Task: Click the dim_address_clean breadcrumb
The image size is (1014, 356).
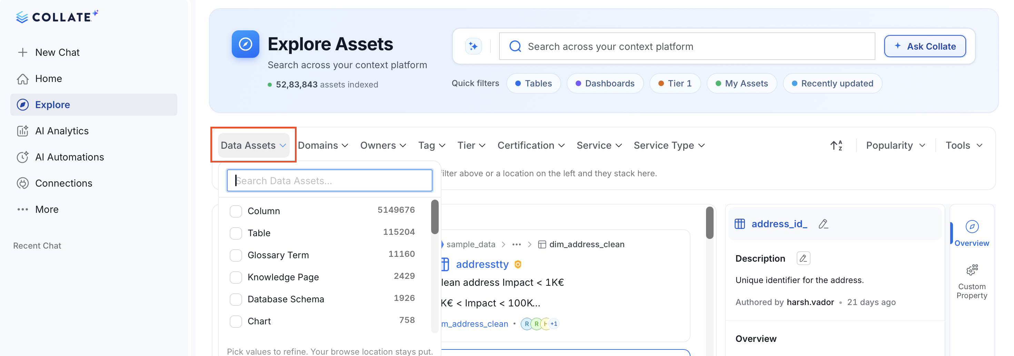Action: (x=587, y=244)
